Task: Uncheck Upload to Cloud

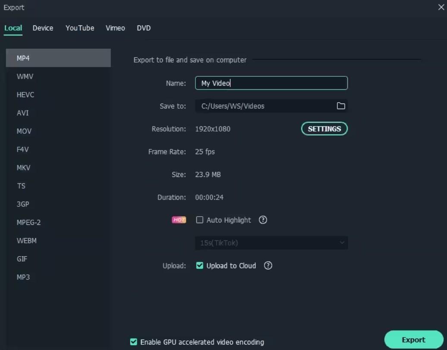Action: (x=199, y=265)
